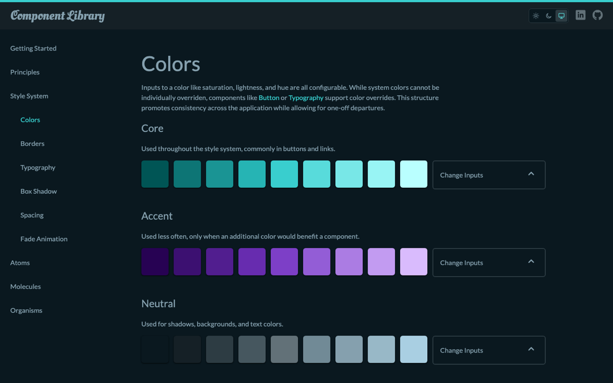Click the fourth Neutral gray swatch
613x383 pixels.
click(x=252, y=349)
